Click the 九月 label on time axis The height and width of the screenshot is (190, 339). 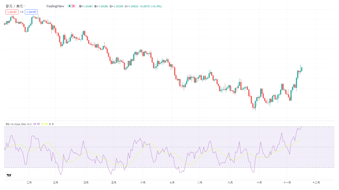[230, 182]
